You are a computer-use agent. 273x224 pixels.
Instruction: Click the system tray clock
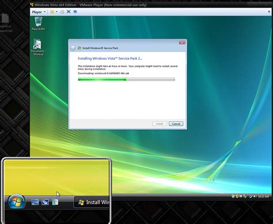tap(263, 196)
